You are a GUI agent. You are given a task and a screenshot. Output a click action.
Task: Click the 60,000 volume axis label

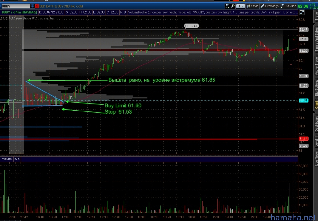(x=303, y=166)
